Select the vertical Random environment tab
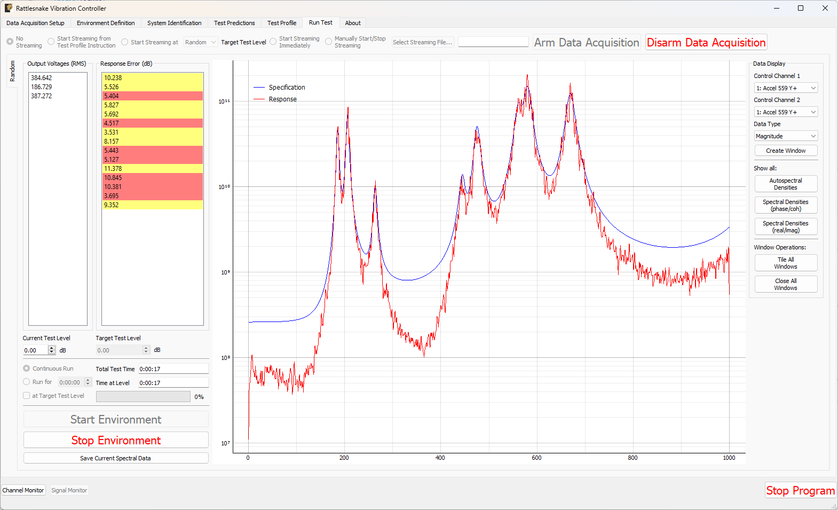This screenshot has height=510, width=838. [12, 71]
